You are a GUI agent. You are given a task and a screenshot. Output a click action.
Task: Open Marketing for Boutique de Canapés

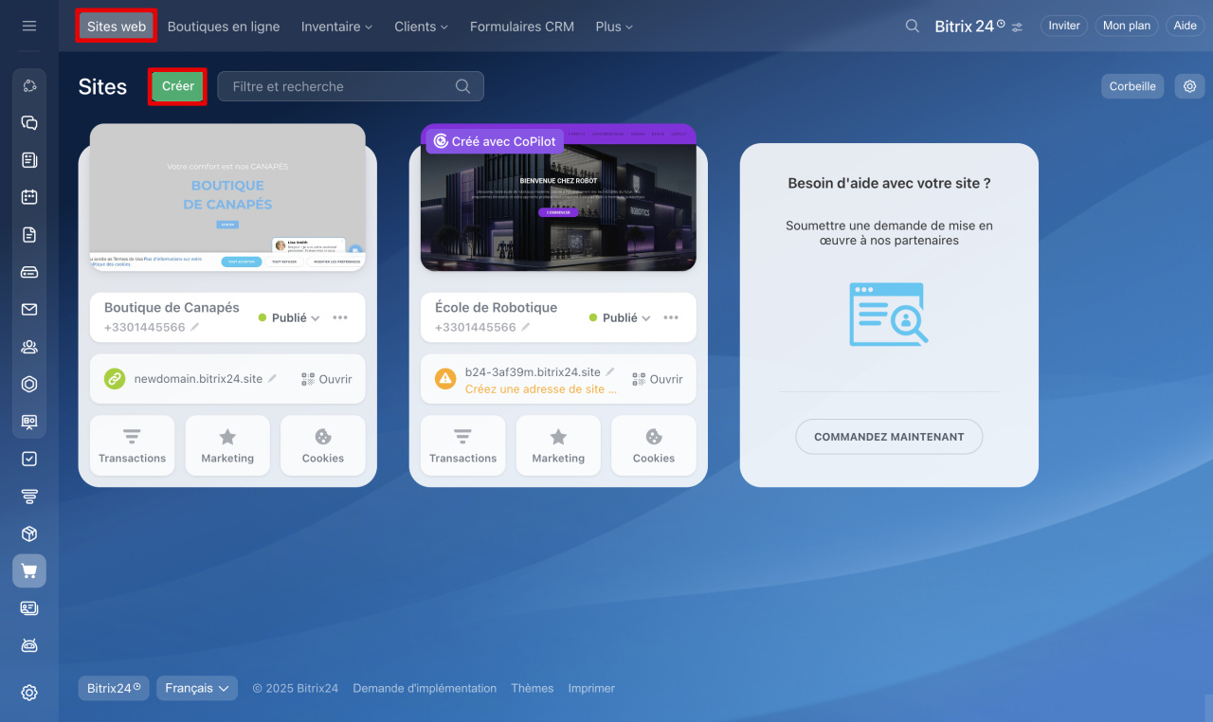[x=227, y=445]
